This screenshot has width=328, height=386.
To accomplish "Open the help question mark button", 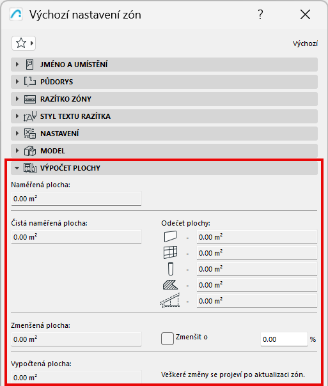I will point(260,15).
